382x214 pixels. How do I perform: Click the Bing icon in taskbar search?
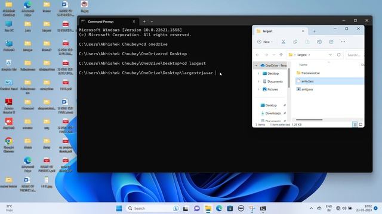click(176, 208)
